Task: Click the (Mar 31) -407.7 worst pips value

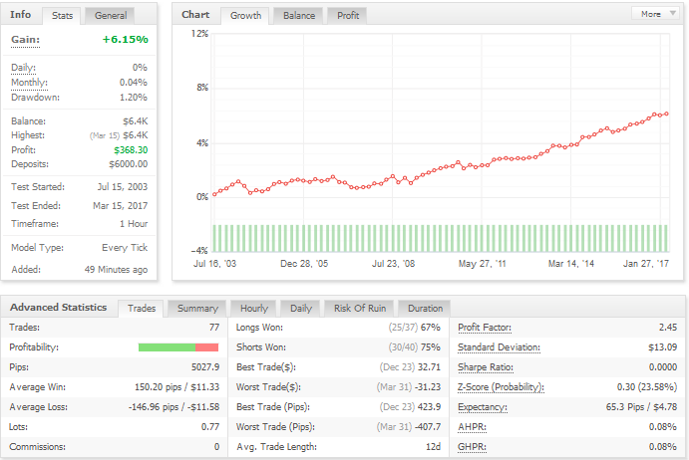Action: 409,427
